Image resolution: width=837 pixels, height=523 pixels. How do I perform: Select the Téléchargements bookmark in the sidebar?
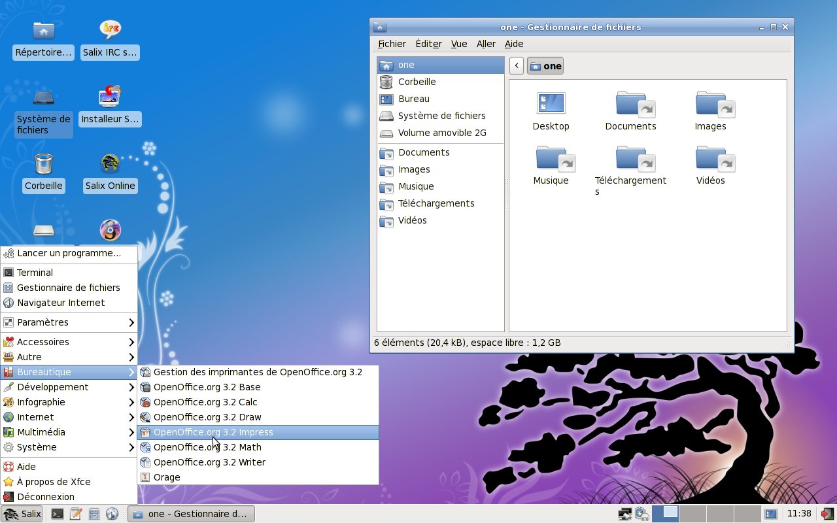(441, 203)
